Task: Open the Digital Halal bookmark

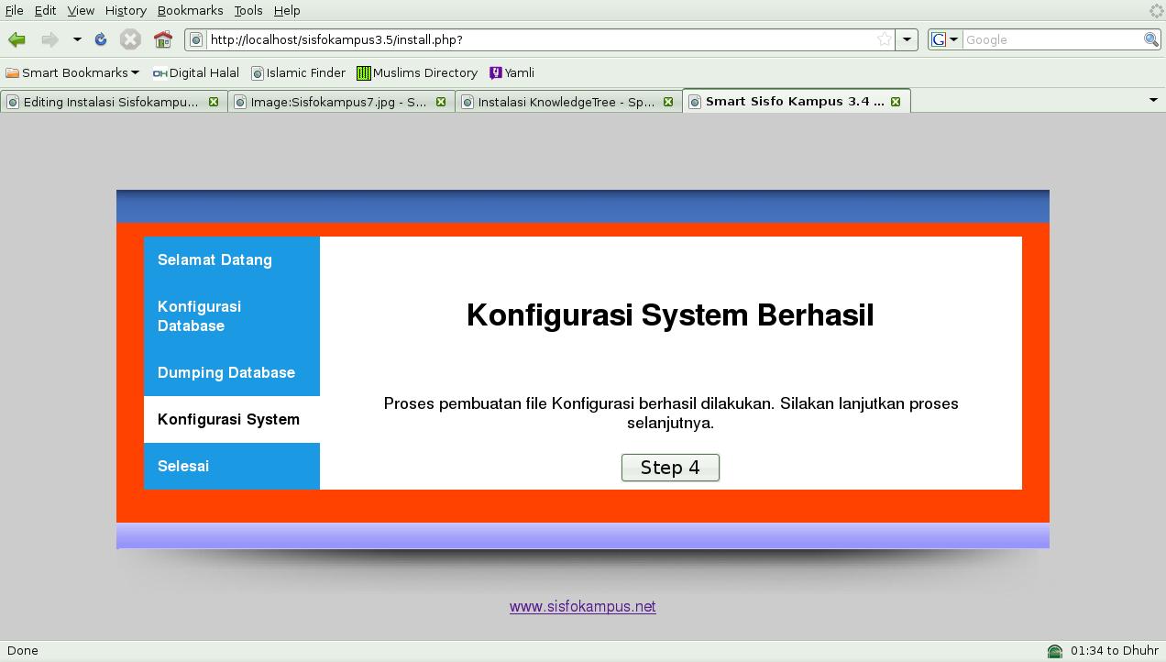Action: click(x=196, y=72)
